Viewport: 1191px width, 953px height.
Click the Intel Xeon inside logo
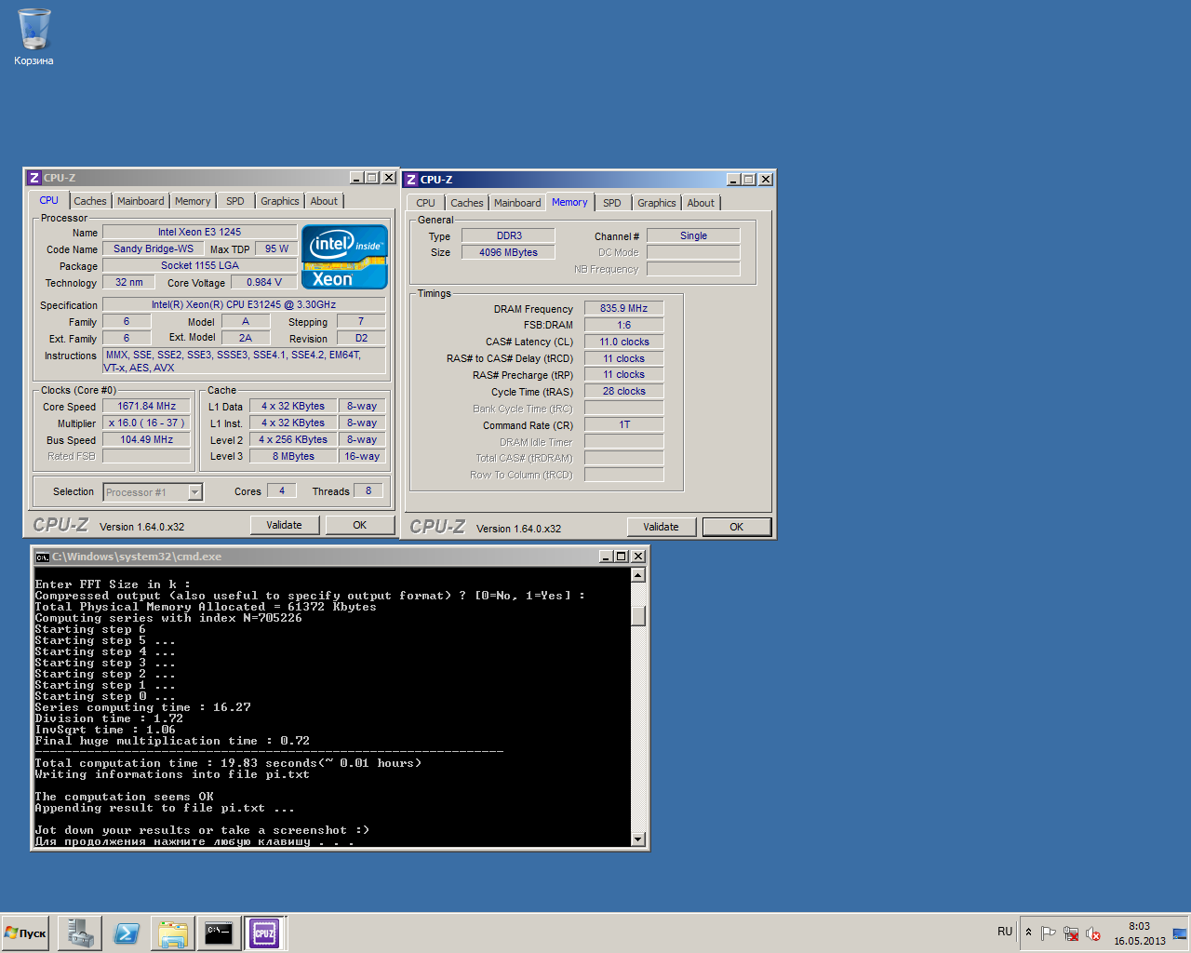(344, 257)
